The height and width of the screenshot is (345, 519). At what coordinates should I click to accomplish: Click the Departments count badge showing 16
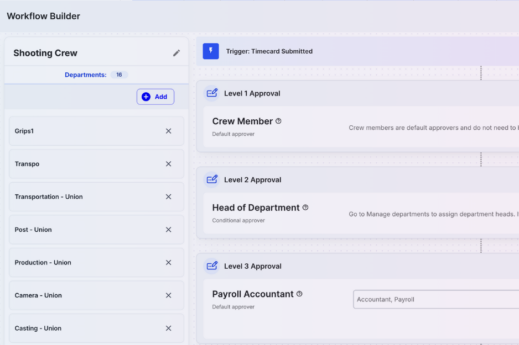(119, 75)
